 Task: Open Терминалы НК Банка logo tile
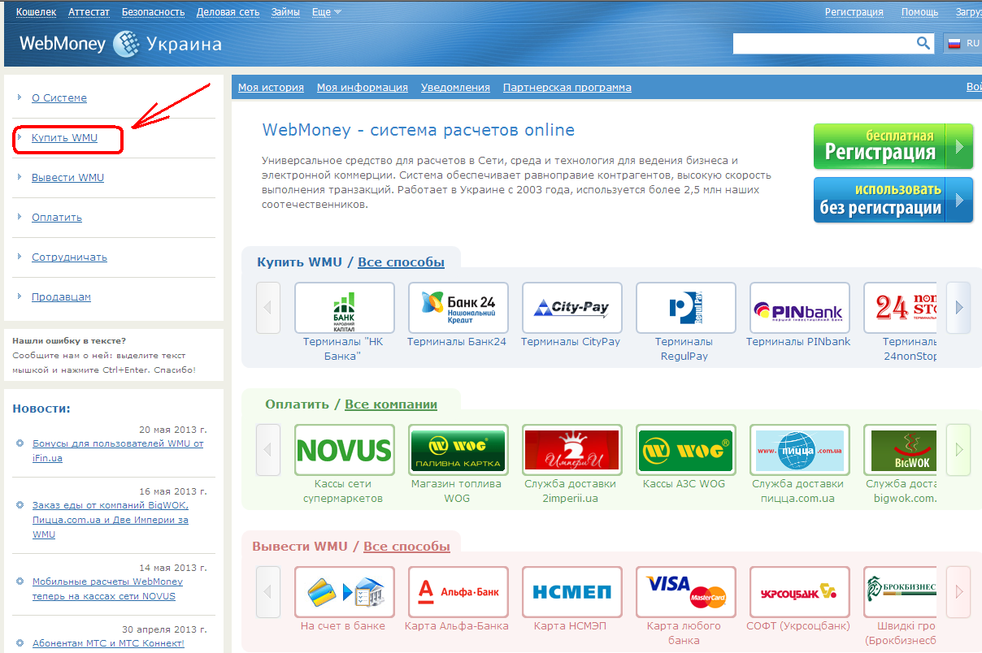[x=345, y=308]
